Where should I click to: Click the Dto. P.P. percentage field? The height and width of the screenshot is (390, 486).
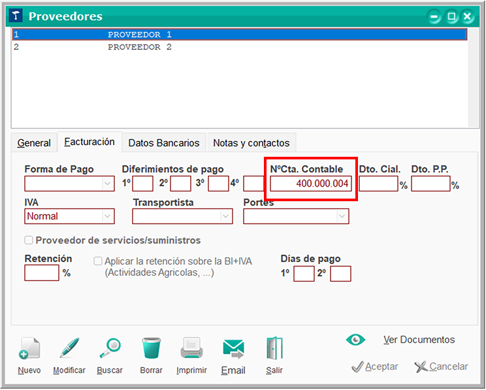(431, 184)
